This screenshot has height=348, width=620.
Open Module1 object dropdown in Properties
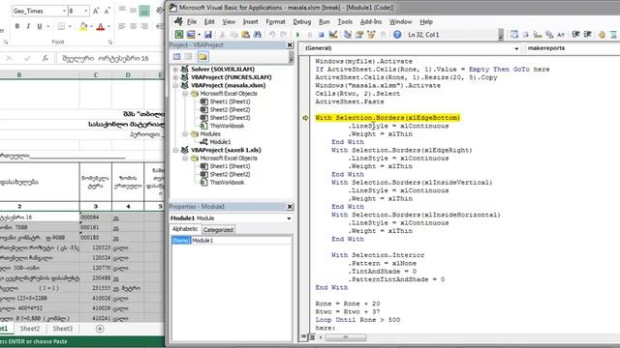click(x=289, y=218)
